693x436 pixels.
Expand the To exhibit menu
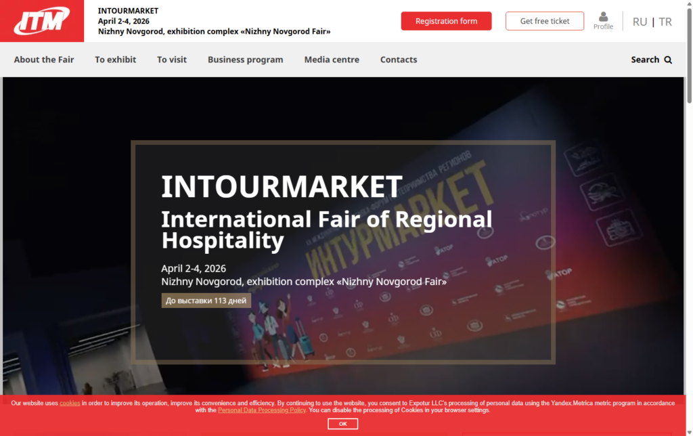(115, 60)
